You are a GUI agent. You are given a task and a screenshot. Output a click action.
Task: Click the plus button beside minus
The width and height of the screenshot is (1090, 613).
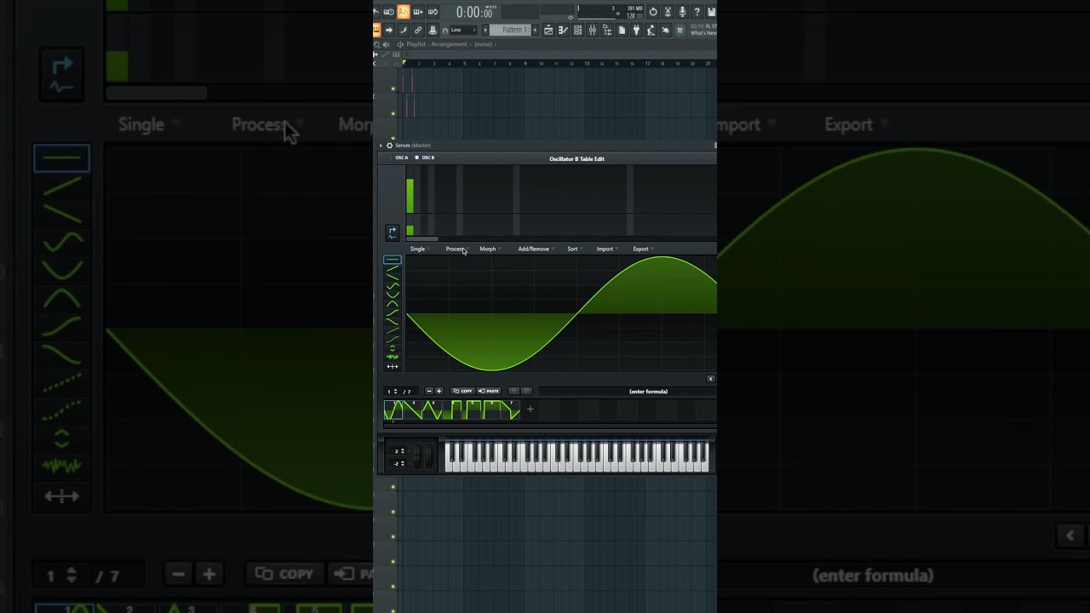click(x=439, y=392)
